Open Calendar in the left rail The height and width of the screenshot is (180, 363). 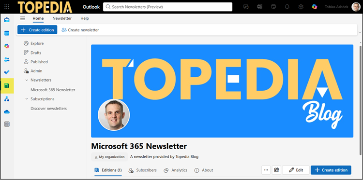coord(7,33)
